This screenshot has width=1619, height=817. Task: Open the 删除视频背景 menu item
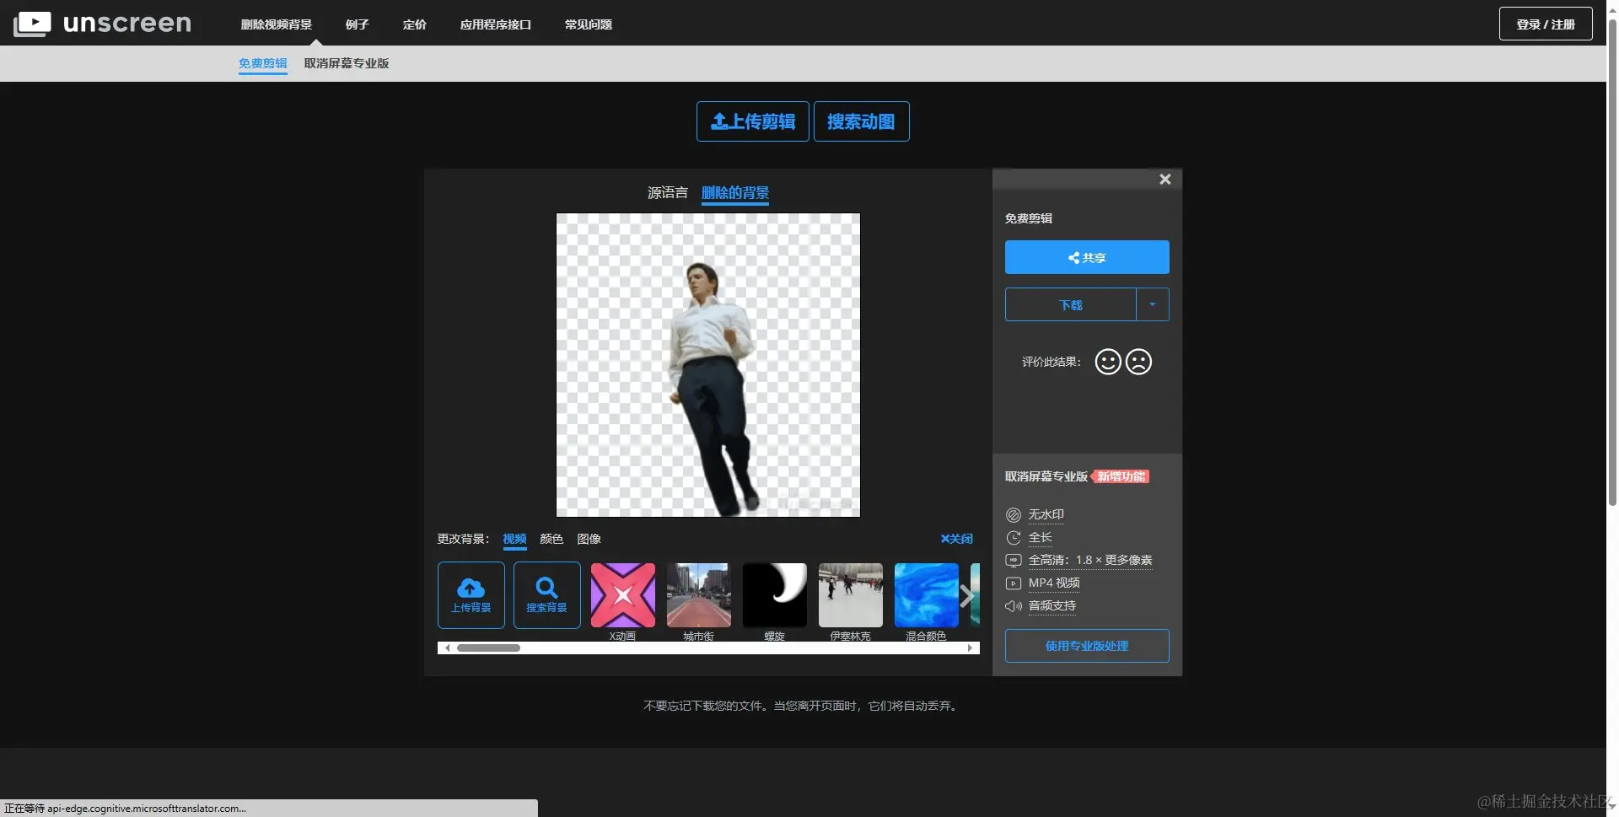coord(276,24)
